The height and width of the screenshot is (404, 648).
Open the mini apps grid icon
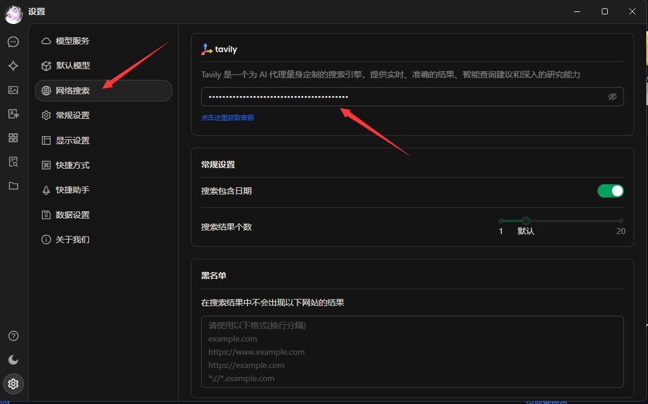[13, 137]
